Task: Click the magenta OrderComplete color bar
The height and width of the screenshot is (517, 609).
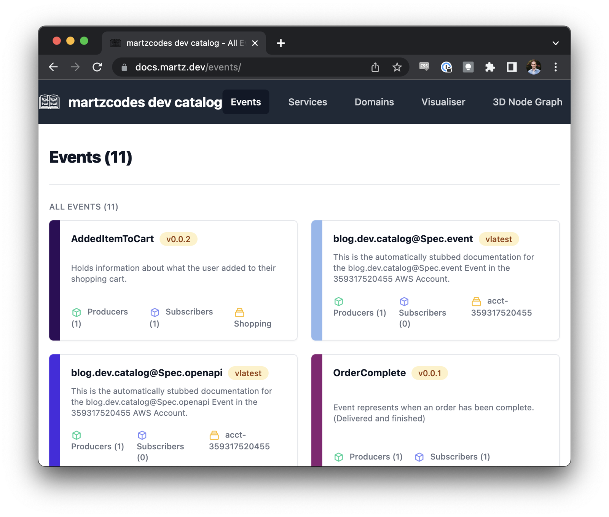Action: 317,410
